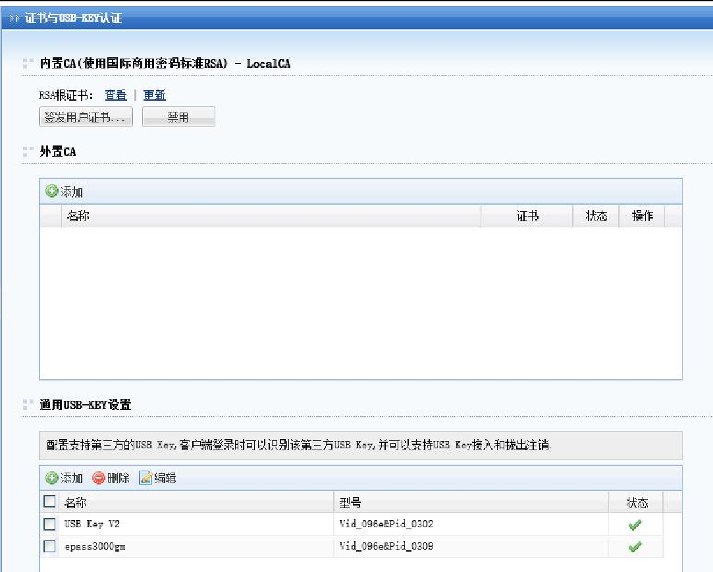Select the 编辑 (edit) pencil icon

tap(145, 478)
